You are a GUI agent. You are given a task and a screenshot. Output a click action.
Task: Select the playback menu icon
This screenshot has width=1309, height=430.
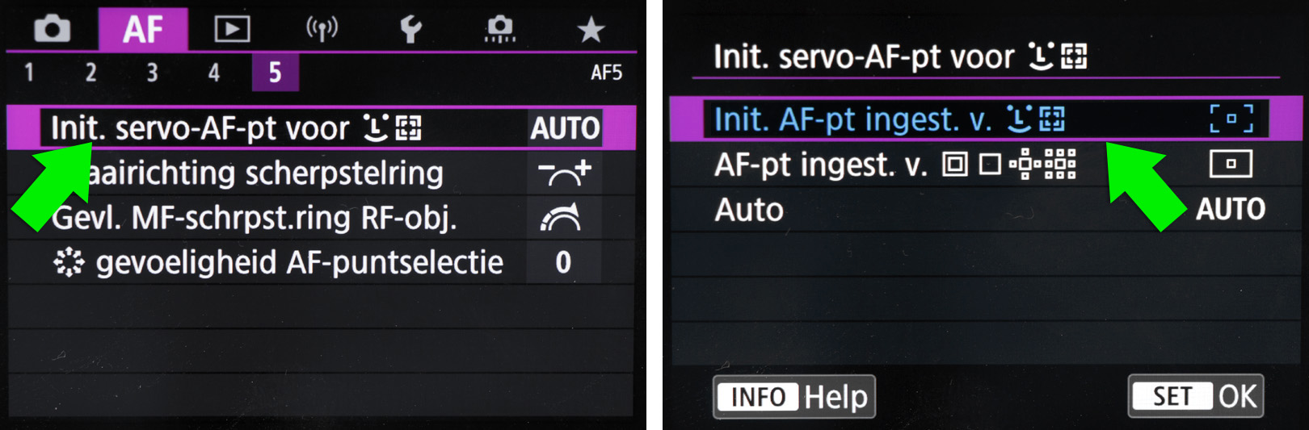(232, 30)
